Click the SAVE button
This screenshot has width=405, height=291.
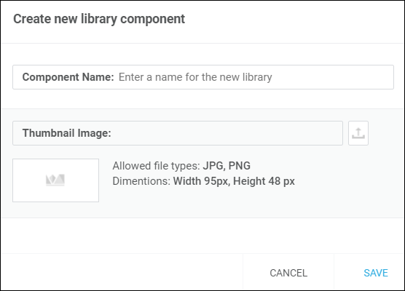click(x=376, y=273)
